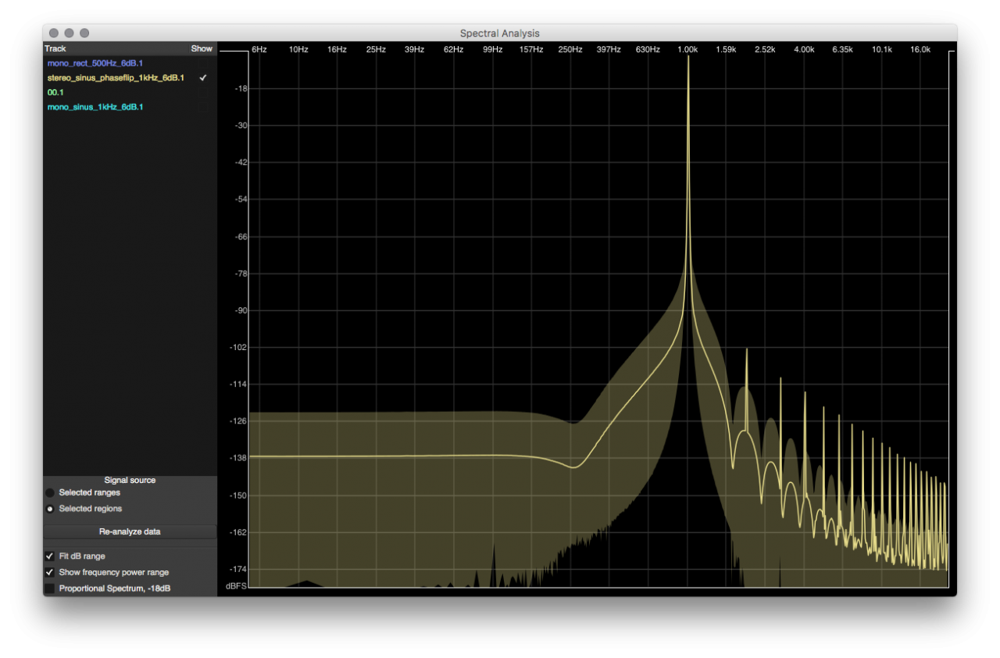The height and width of the screenshot is (658, 1000).
Task: Zoom the Spectral Analysis window
Action: click(84, 33)
